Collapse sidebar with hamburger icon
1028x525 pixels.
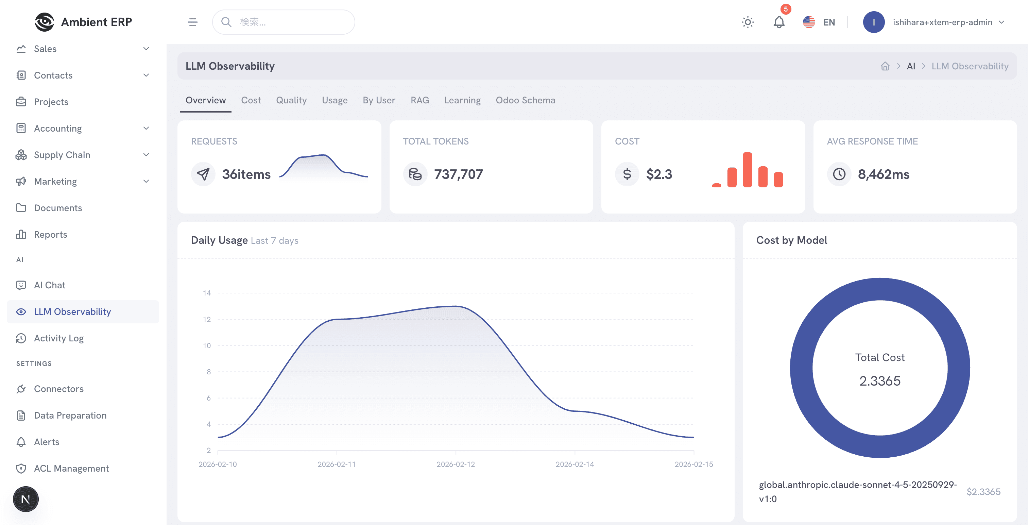click(193, 22)
